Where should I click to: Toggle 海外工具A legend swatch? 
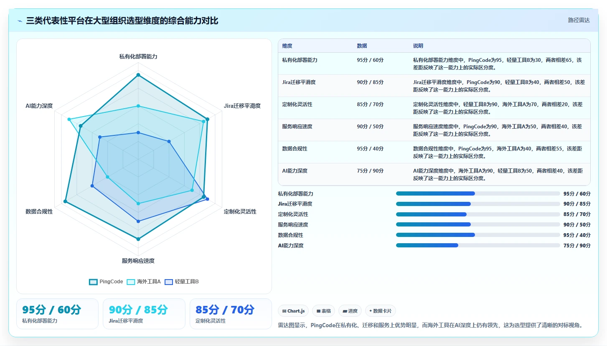point(131,282)
